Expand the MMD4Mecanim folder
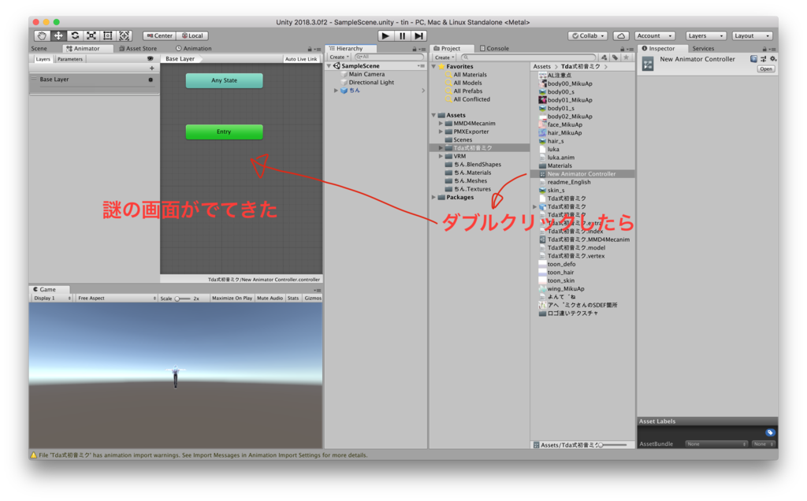Viewport: 807px width, 501px height. [441, 124]
